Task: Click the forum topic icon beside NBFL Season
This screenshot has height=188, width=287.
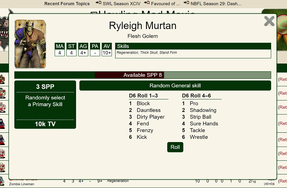Action: coord(186,3)
